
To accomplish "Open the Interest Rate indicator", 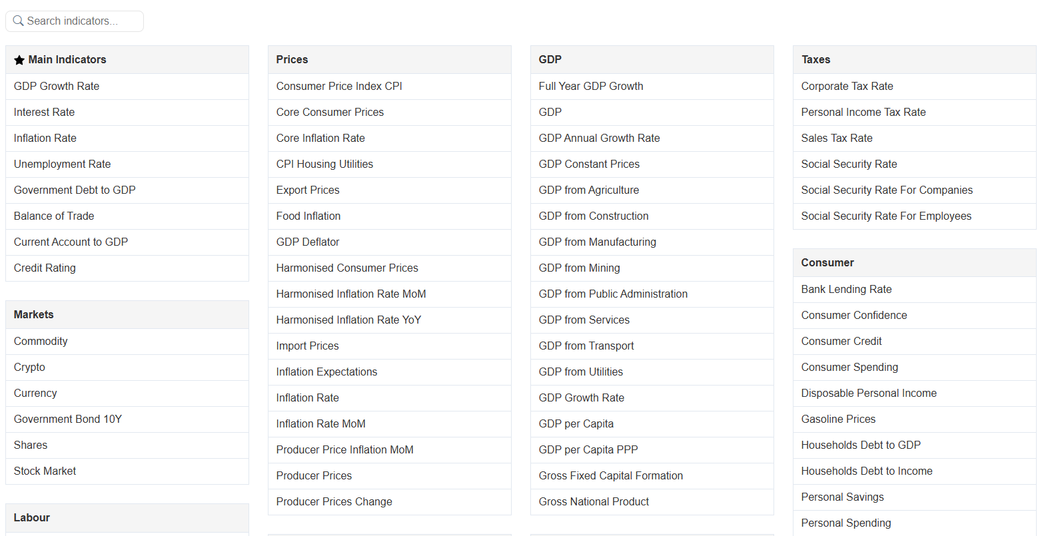I will (44, 112).
